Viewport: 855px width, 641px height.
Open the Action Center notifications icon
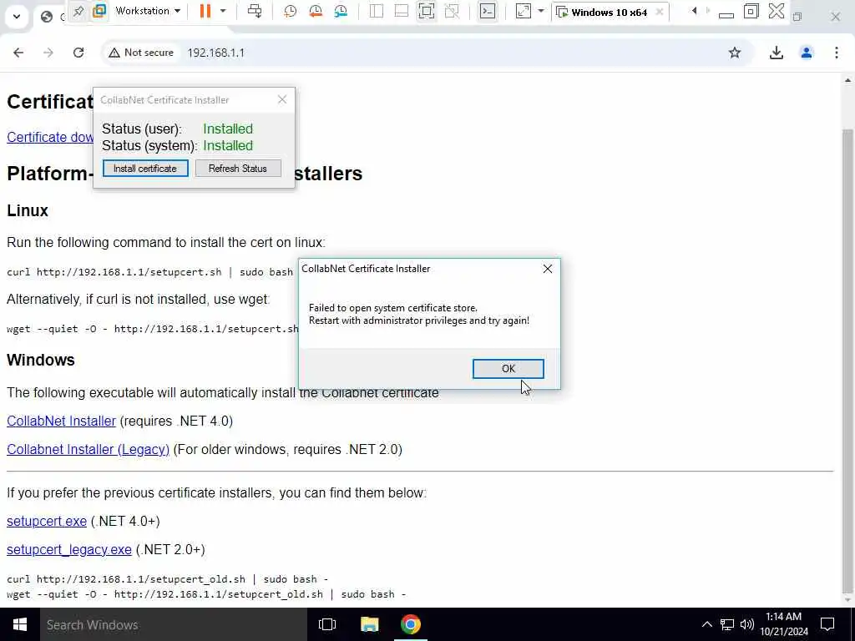click(827, 624)
